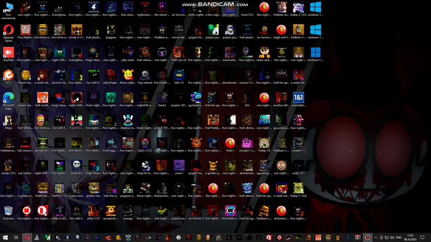Select the gumball-s desktop icon

point(196,99)
